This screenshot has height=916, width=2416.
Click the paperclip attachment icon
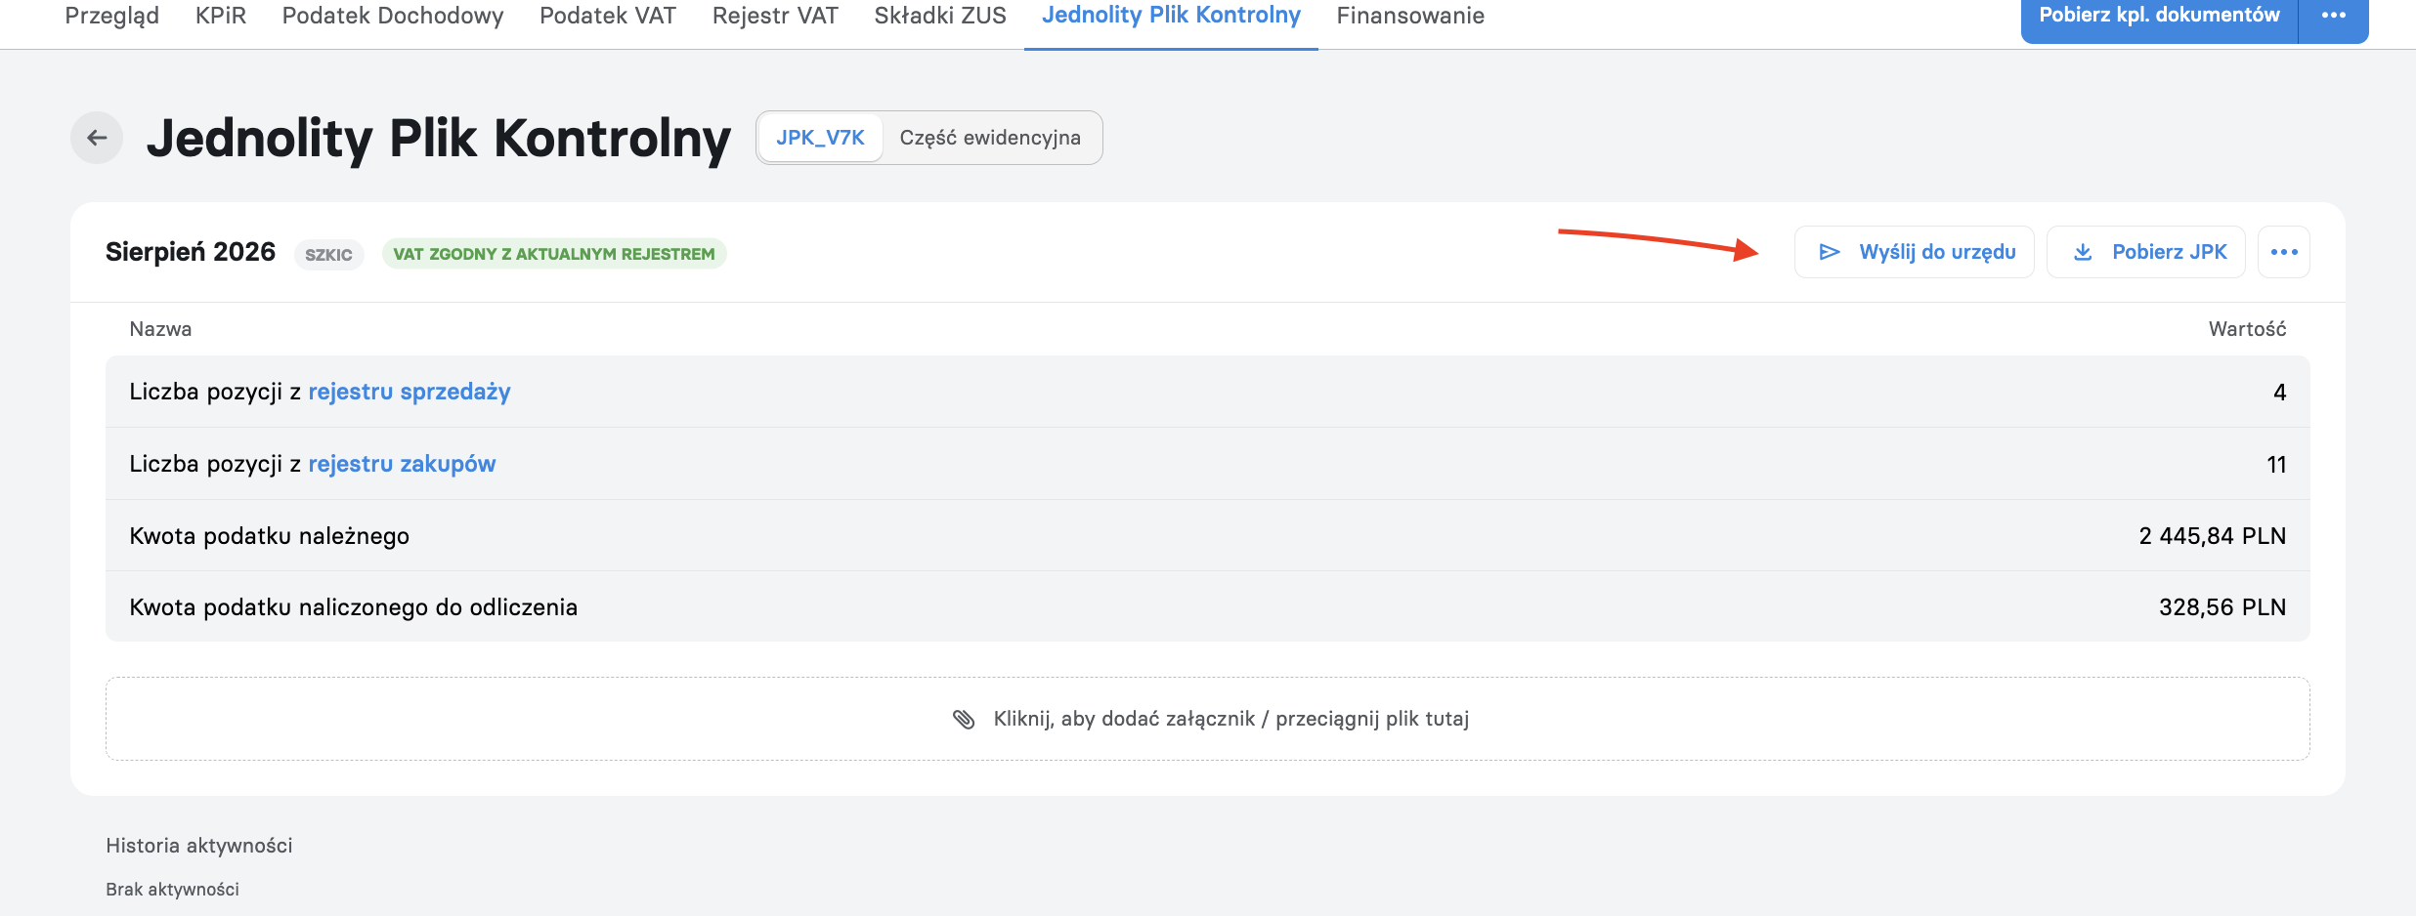tap(964, 720)
